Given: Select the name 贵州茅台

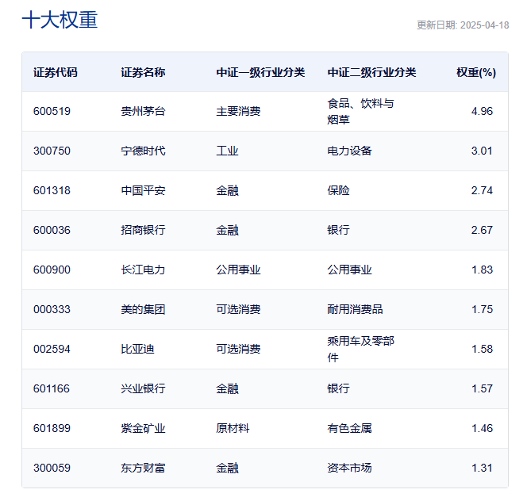Looking at the screenshot, I should tap(143, 111).
